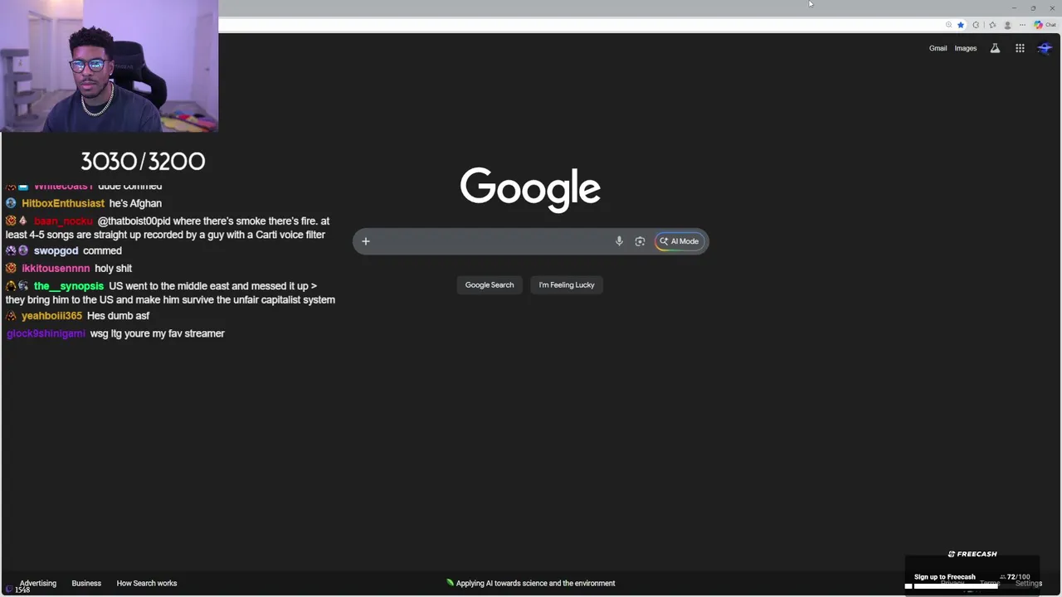Click I'm Feeling Lucky button

point(567,284)
